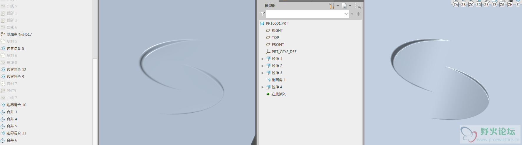Viewport: 522px width, 145px height.
Task: Expand the 拉伸 4 feature
Action: [x=262, y=87]
